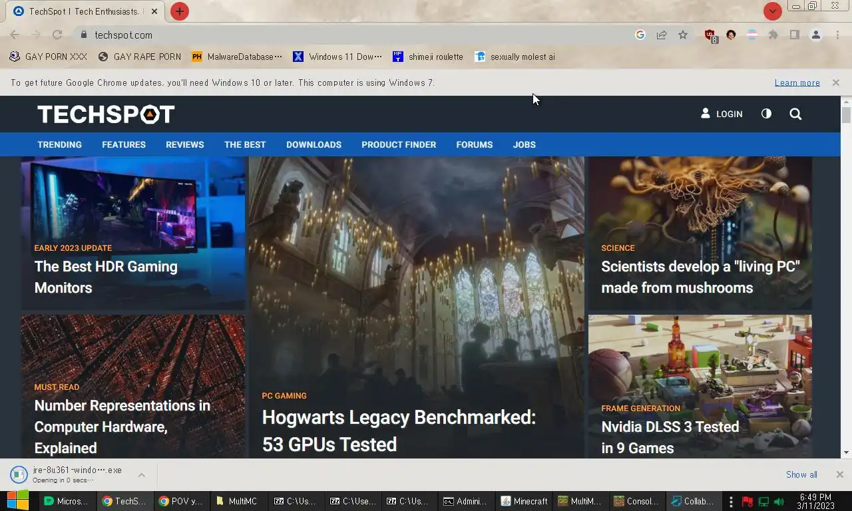
Task: Reload the page with the refresh icon
Action: click(57, 35)
